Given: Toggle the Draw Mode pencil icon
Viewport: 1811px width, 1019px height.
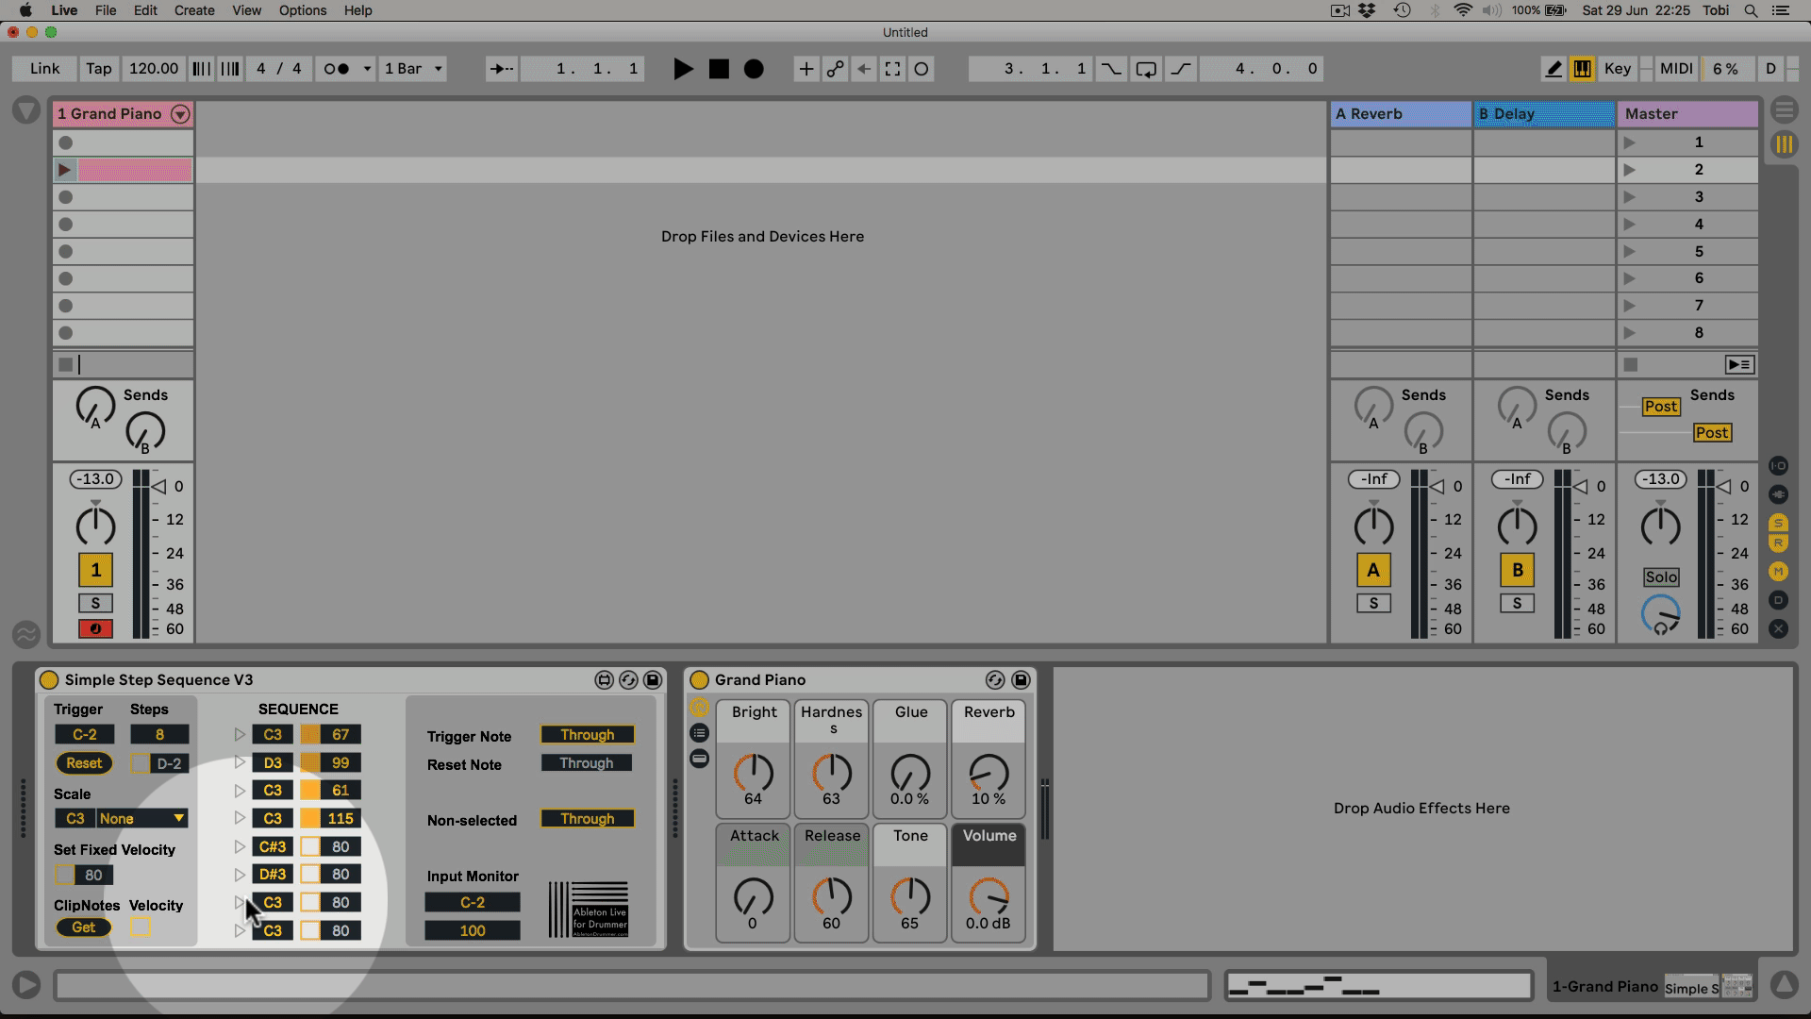Looking at the screenshot, I should 1553,69.
